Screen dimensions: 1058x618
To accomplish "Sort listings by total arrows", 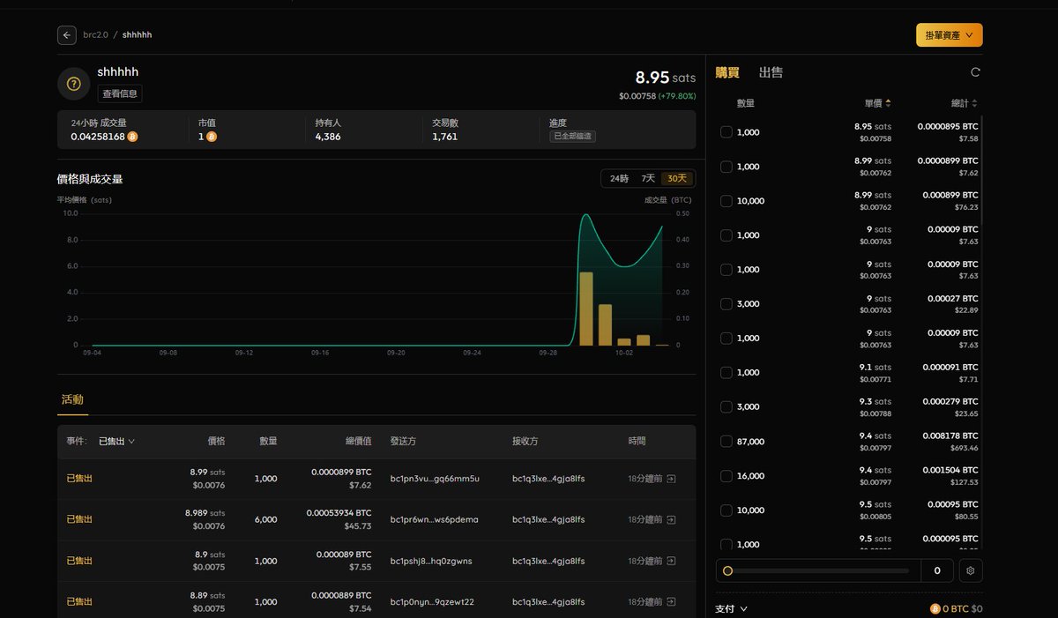I will 974,103.
